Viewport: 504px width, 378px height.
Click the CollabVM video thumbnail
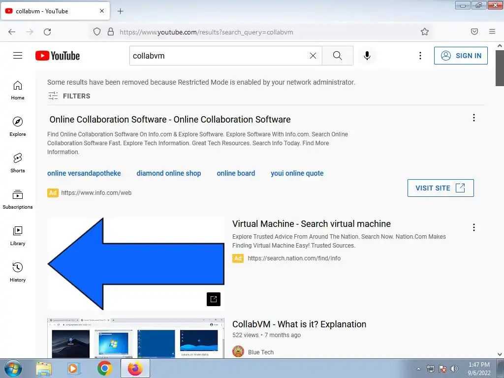(136, 338)
